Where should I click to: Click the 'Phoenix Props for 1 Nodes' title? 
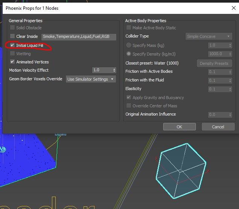tap(32, 8)
